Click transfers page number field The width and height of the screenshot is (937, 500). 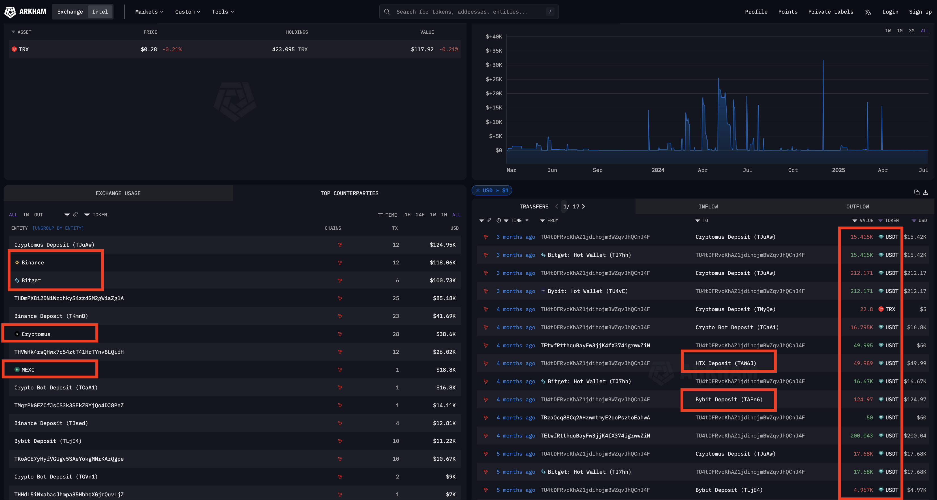coord(564,206)
